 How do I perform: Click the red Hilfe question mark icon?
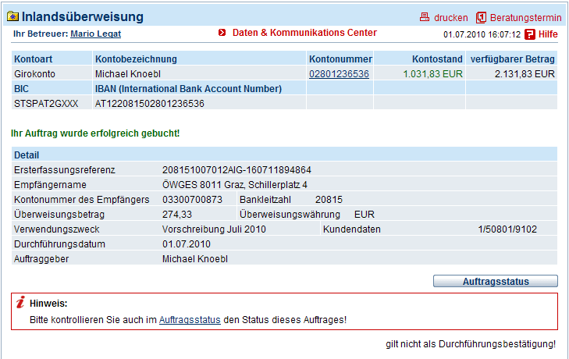click(x=530, y=34)
